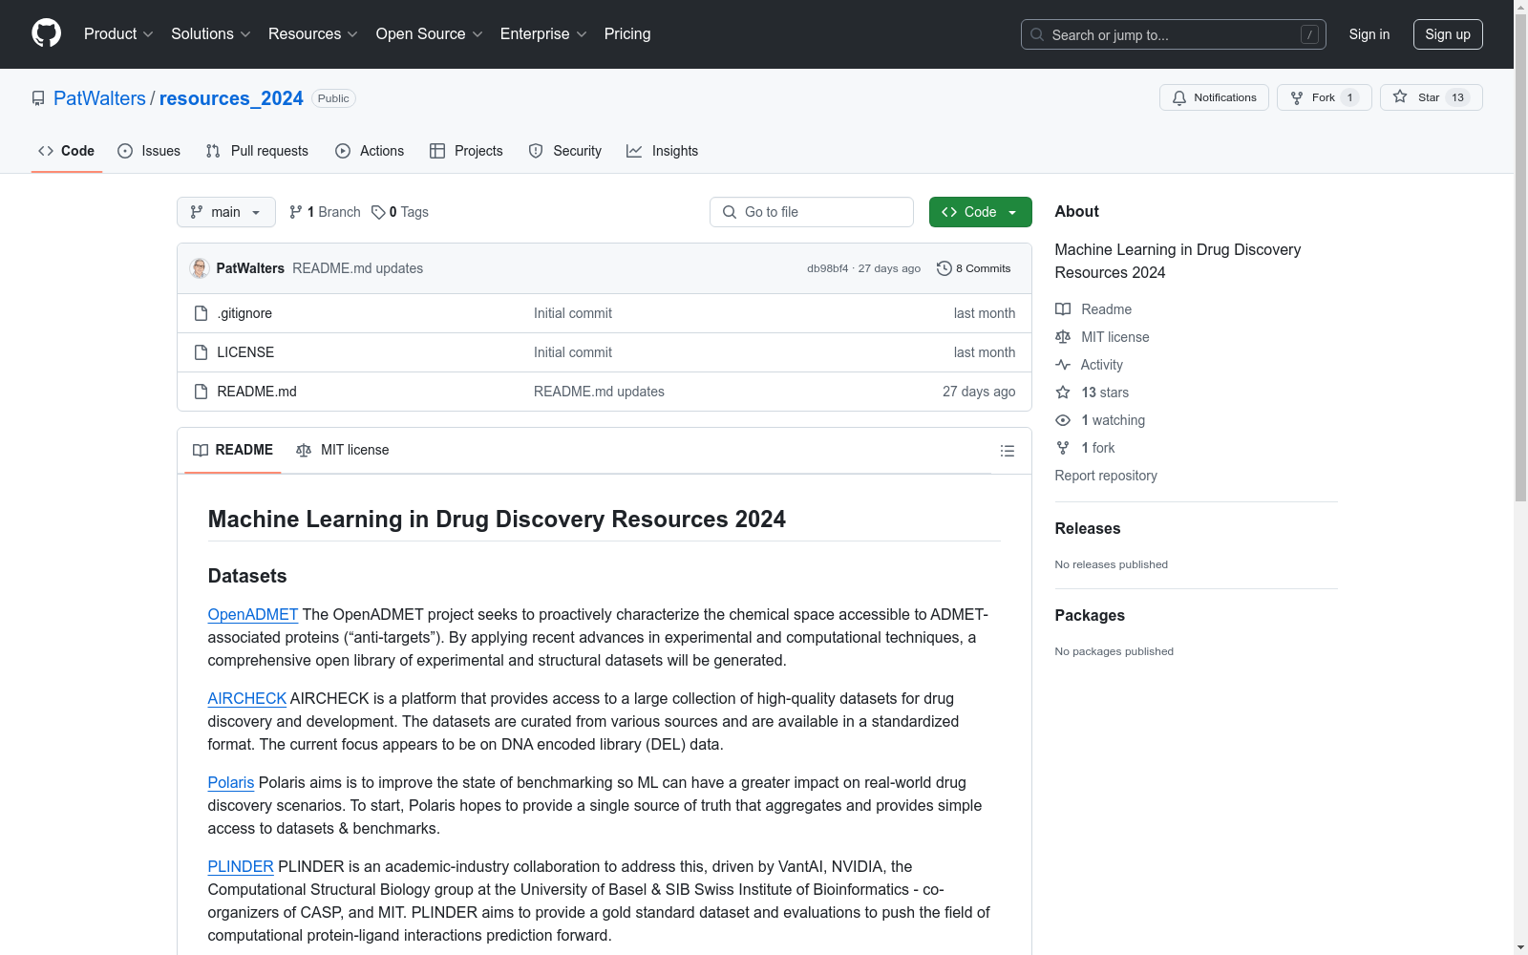Open the AIRCHECK dataset link
The width and height of the screenshot is (1528, 955).
247,699
